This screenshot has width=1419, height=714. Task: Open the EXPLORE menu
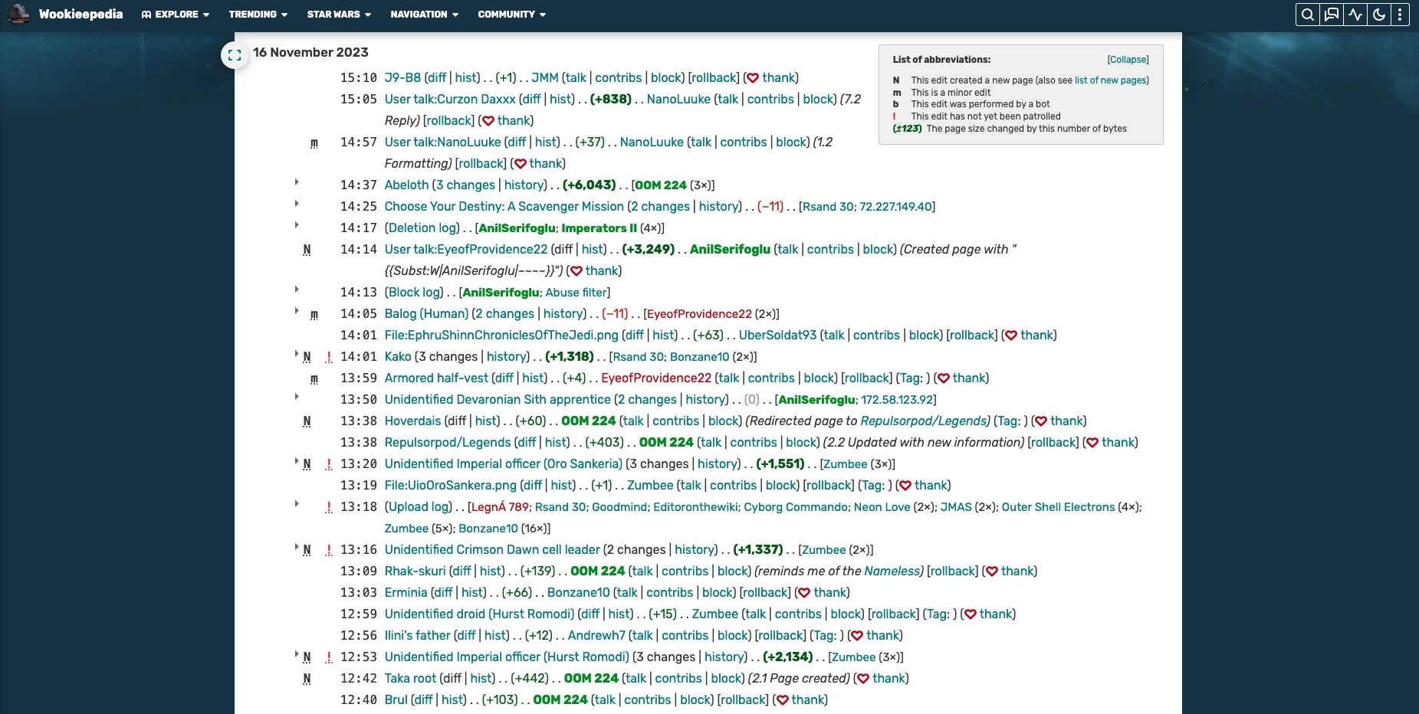[x=176, y=15]
